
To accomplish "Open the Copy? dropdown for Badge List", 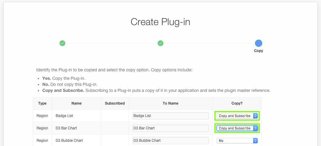I will (237, 116).
